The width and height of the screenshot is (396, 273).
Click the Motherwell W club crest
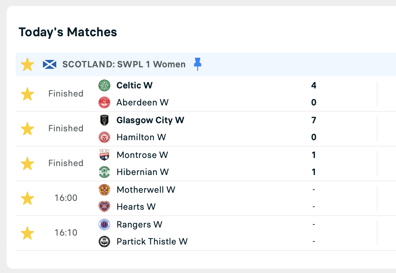[104, 190]
